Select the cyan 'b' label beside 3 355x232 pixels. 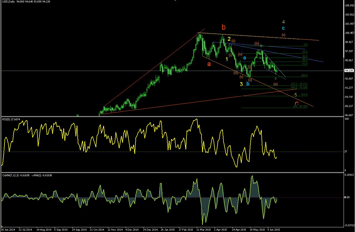(x=248, y=83)
